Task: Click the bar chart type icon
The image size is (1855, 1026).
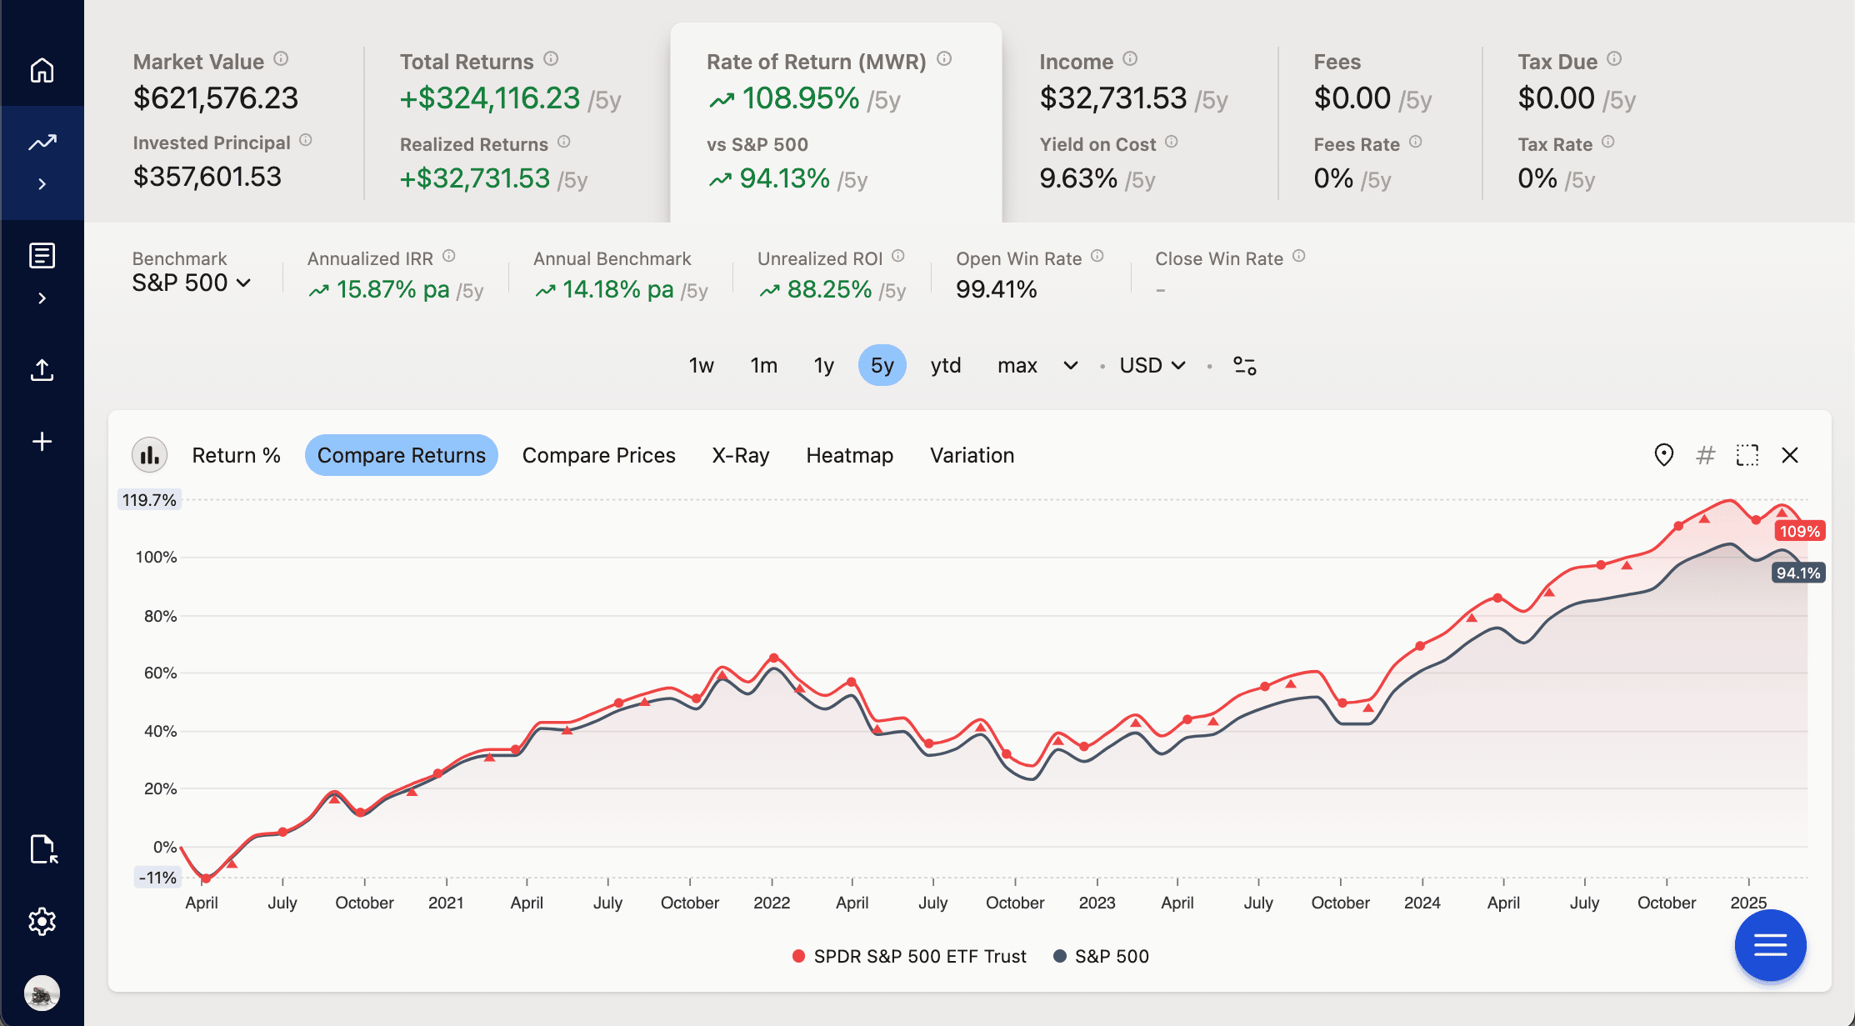Action: click(150, 455)
